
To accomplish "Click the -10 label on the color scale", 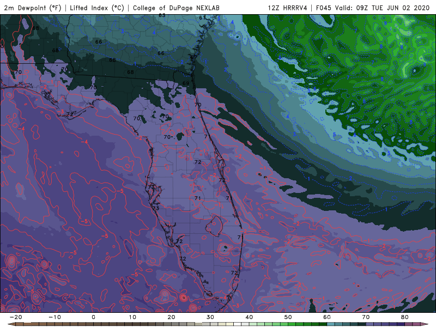I will click(55, 317).
